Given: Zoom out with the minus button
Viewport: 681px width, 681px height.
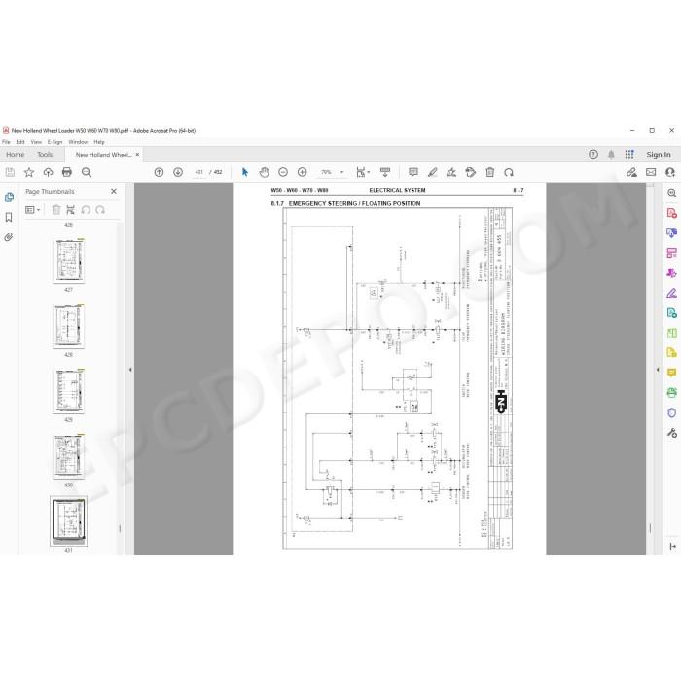Looking at the screenshot, I should [x=283, y=172].
